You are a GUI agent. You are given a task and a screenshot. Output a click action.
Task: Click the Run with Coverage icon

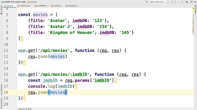(x=175, y=2)
